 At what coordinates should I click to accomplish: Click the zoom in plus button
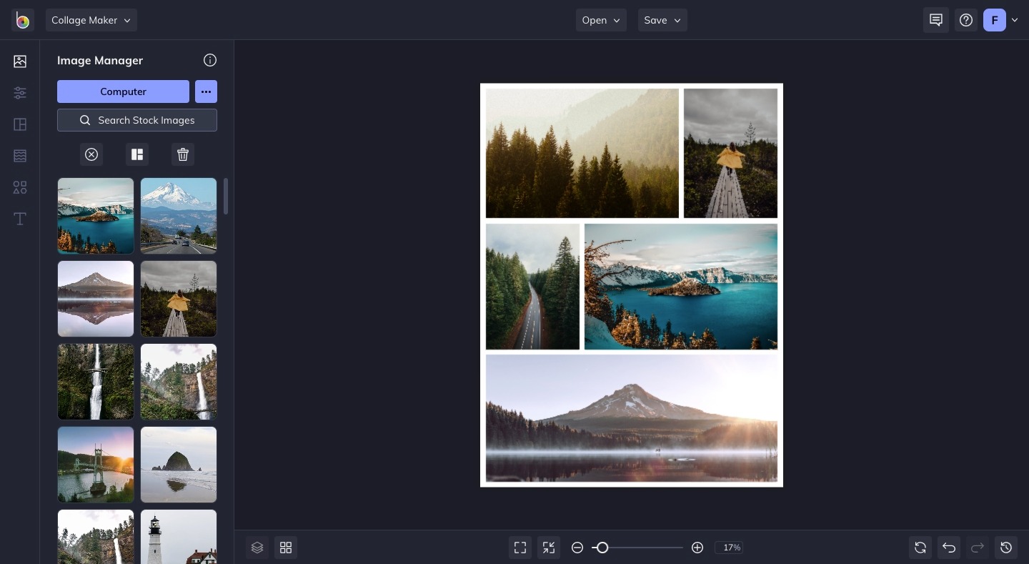697,548
